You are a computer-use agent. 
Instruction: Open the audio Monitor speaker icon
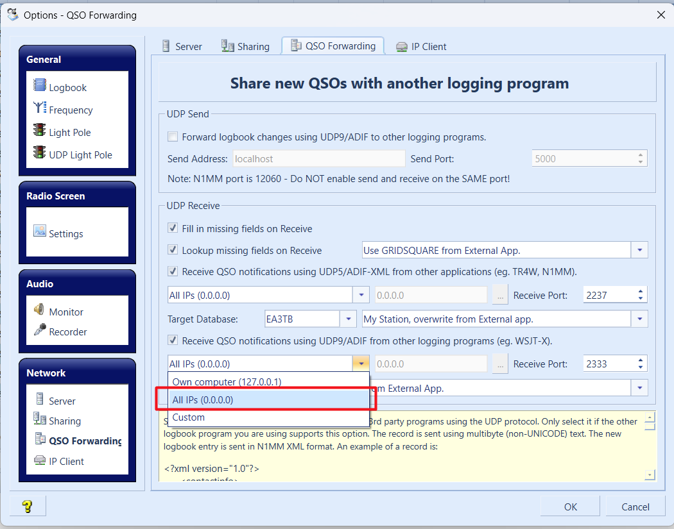pyautogui.click(x=40, y=311)
